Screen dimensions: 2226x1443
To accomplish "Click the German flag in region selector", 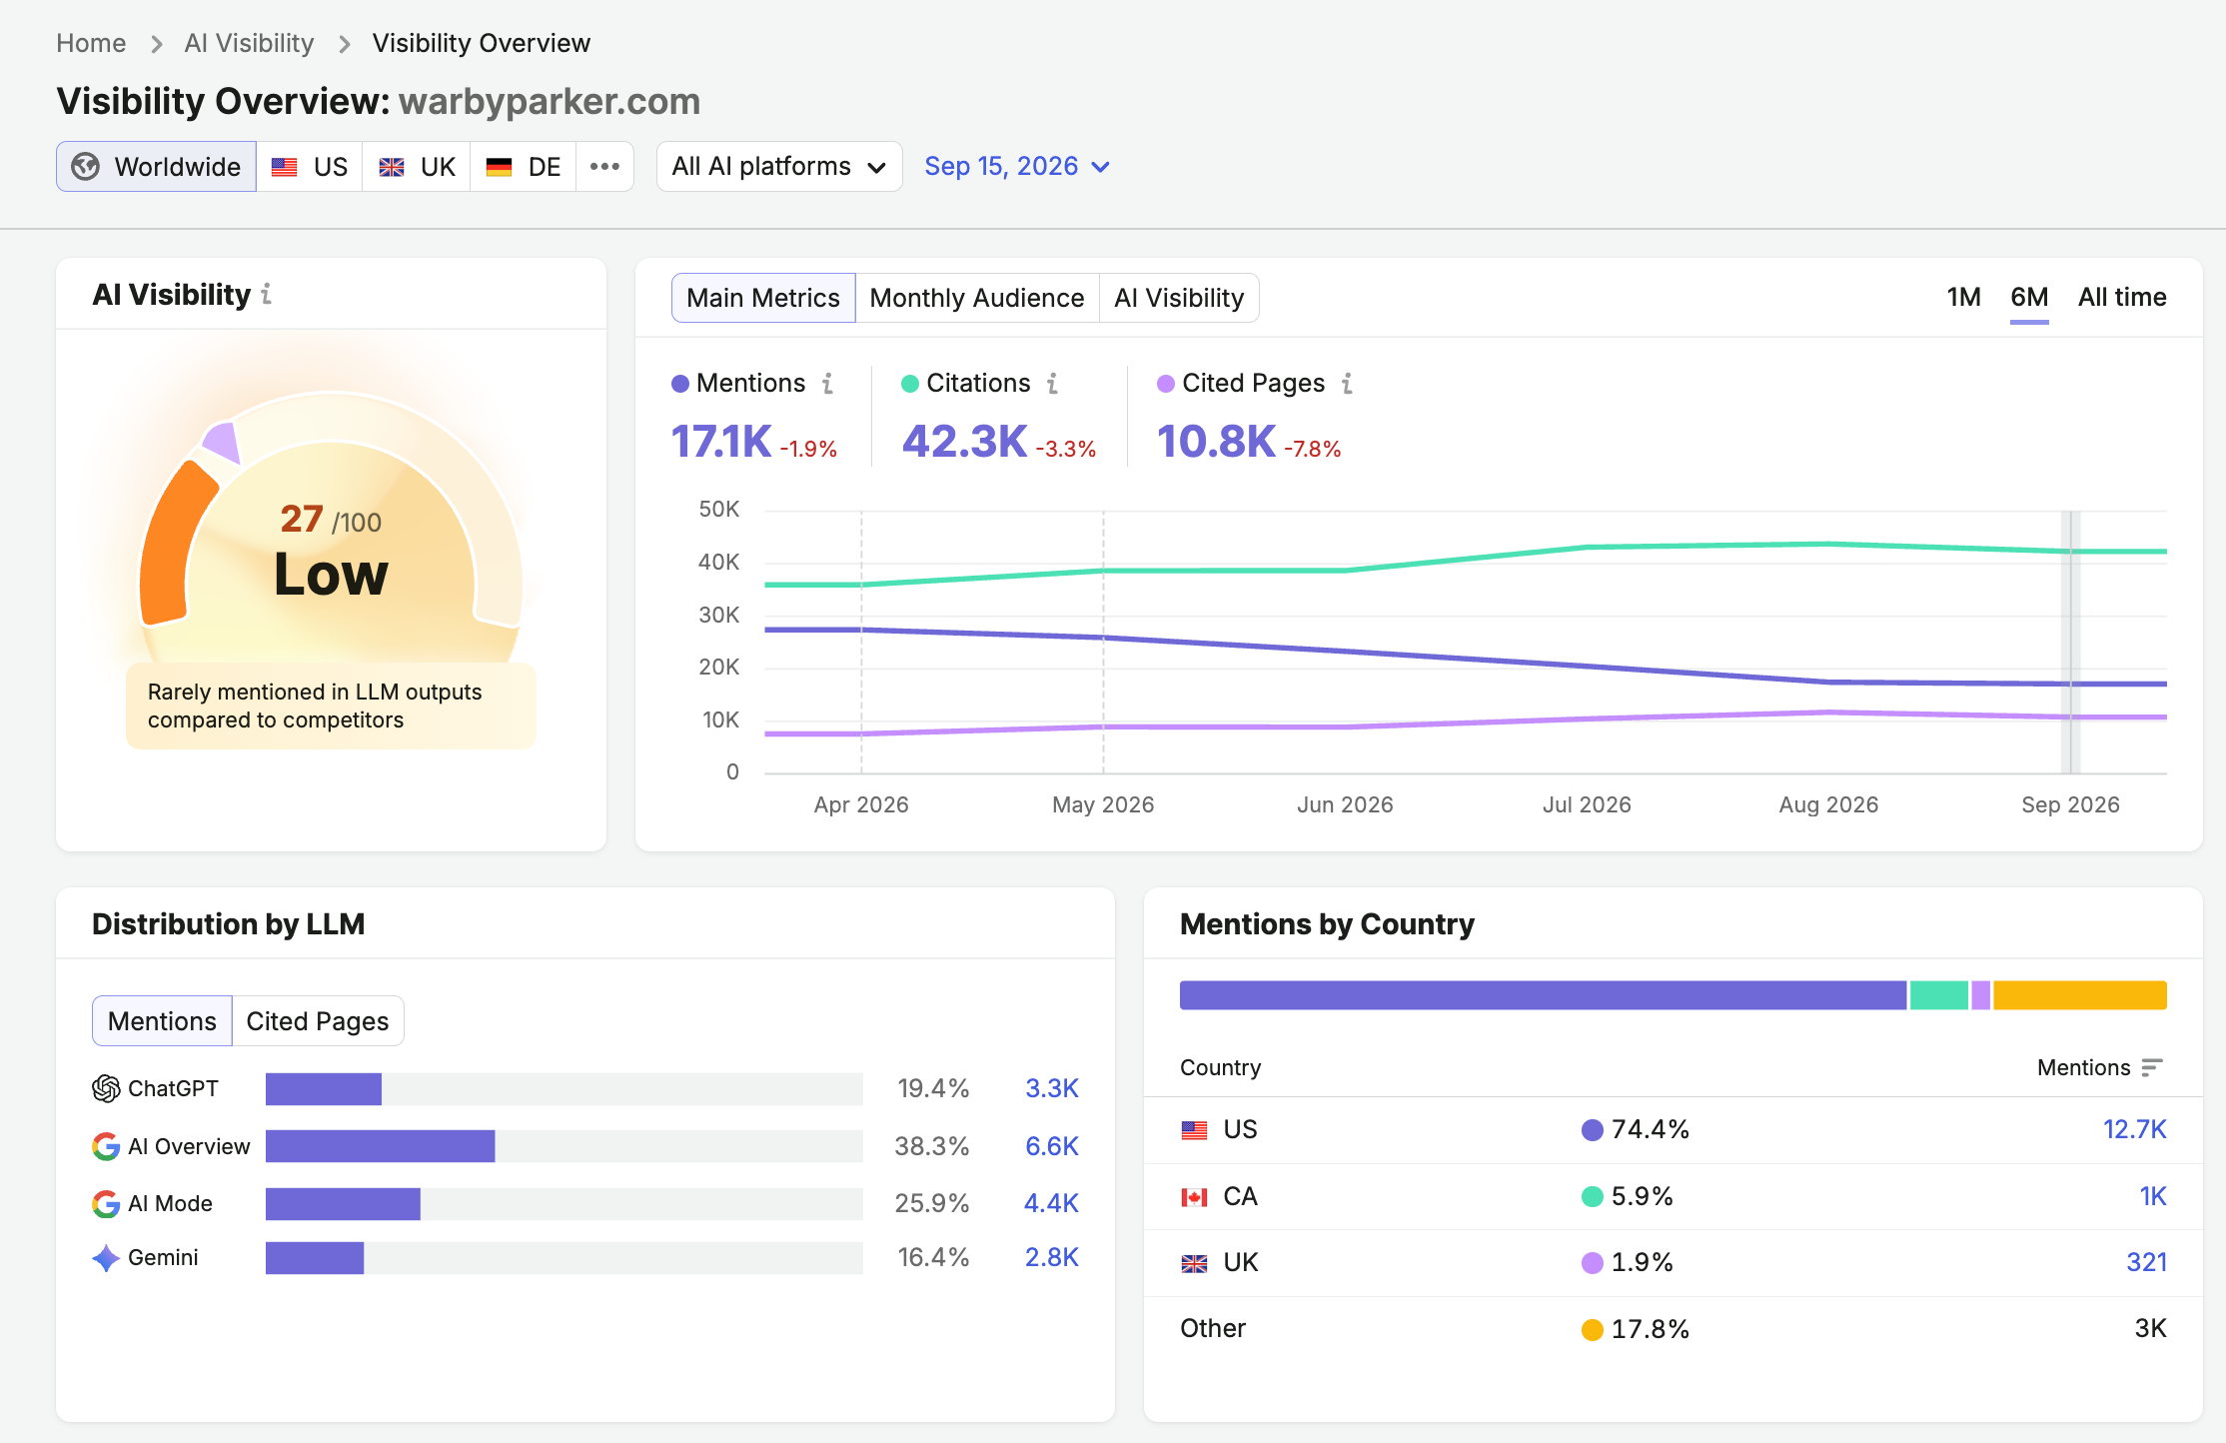I will (x=499, y=167).
